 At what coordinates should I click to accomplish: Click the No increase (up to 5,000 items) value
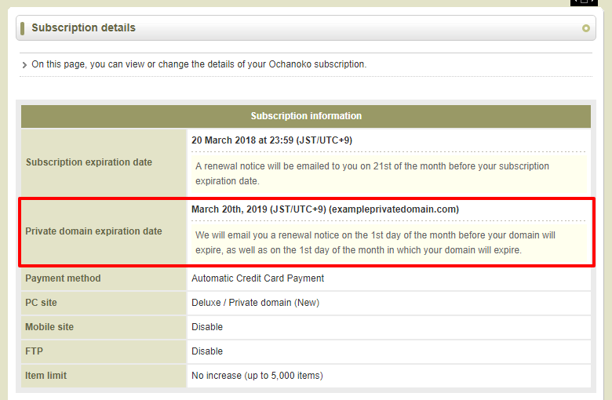(257, 376)
